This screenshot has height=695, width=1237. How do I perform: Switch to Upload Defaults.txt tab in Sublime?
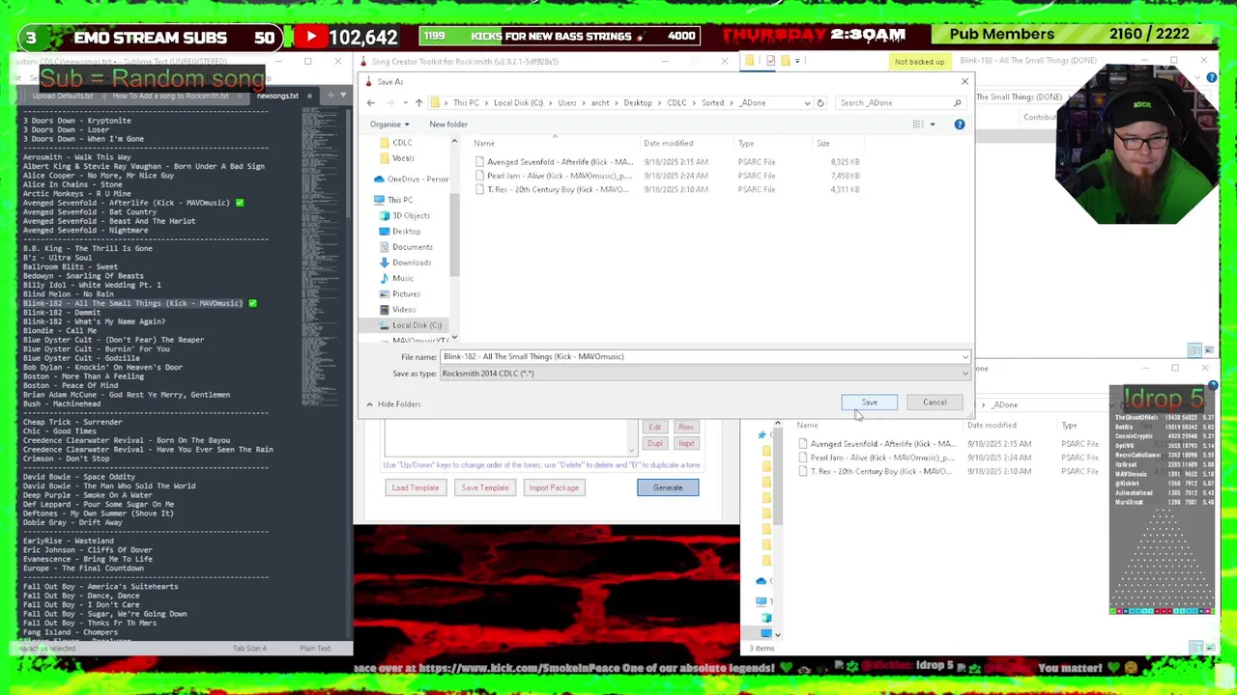(62, 96)
